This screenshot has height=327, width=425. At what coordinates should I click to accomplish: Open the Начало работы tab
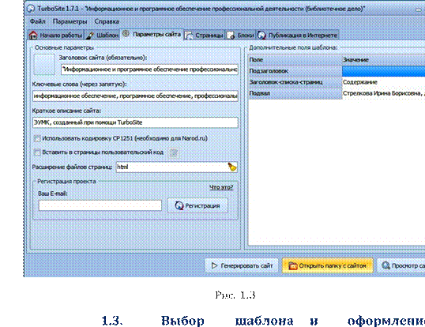pos(56,36)
